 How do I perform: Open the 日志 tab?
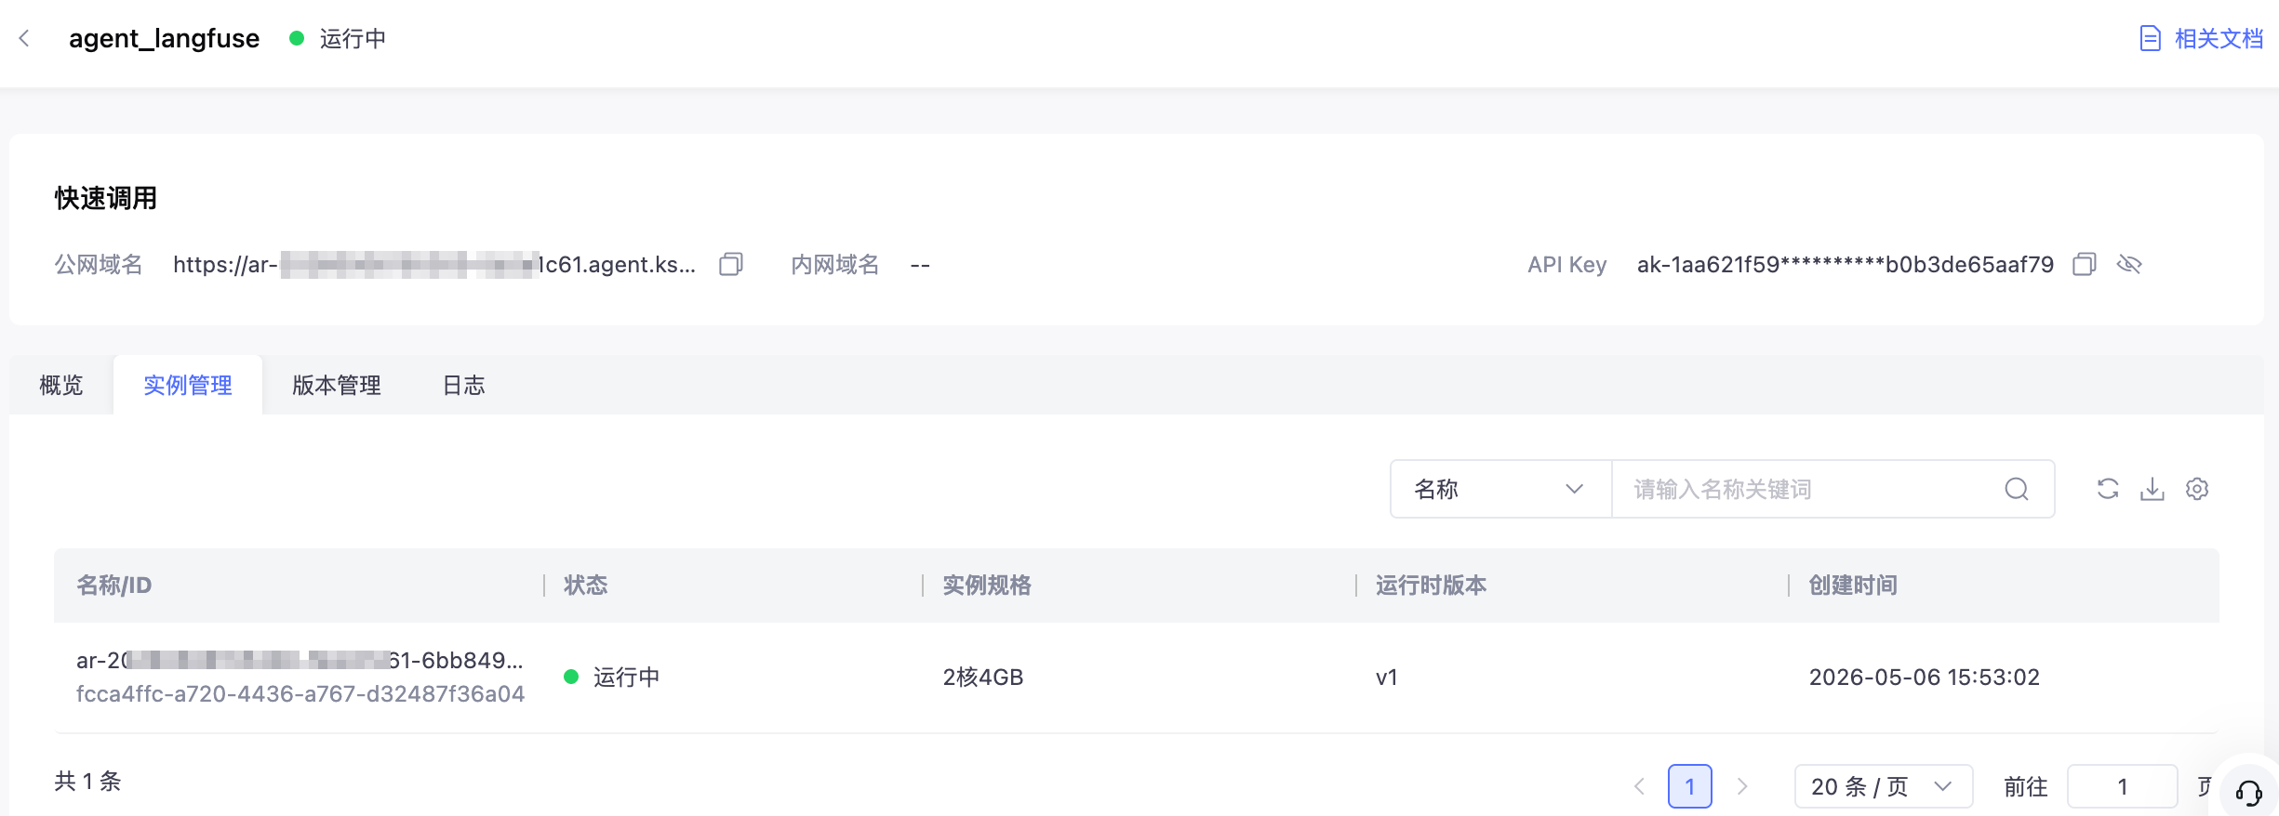(464, 385)
